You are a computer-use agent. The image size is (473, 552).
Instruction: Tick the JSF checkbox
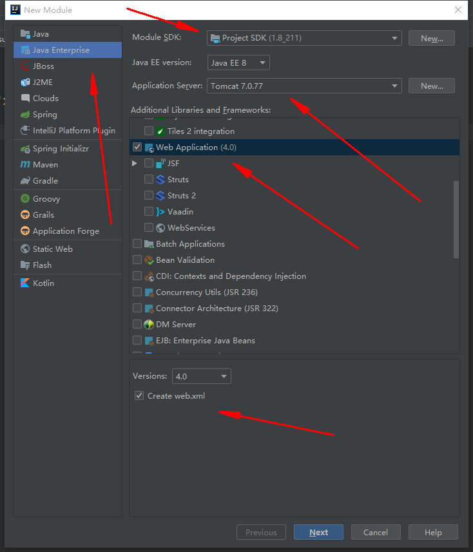tap(149, 163)
